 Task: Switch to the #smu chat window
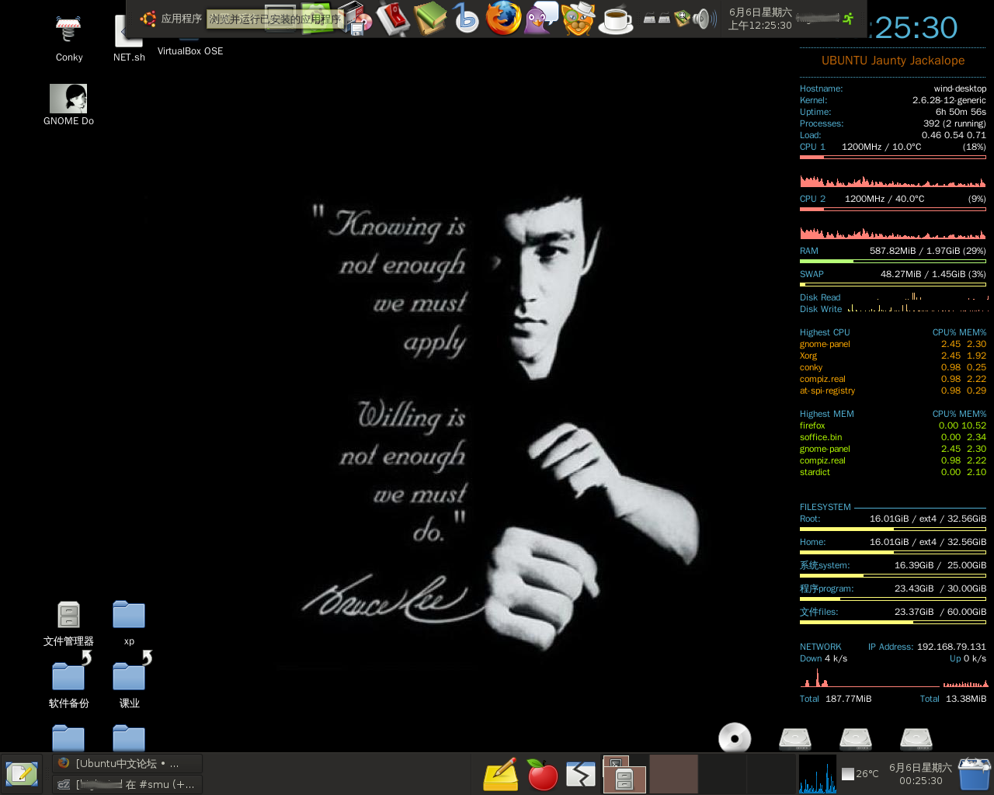pos(127,784)
